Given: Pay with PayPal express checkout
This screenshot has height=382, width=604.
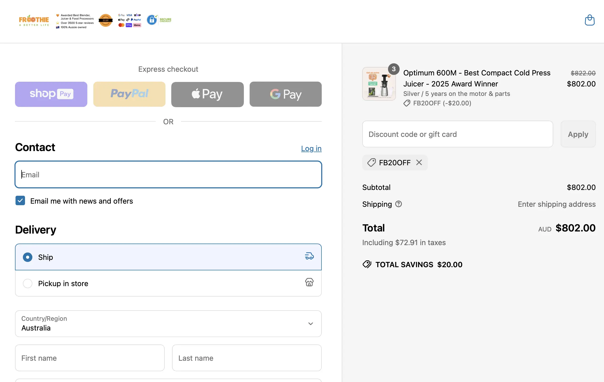Looking at the screenshot, I should [129, 94].
